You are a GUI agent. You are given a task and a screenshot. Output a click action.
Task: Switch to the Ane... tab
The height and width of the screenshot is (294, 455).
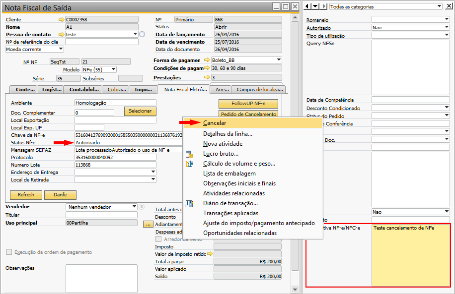pyautogui.click(x=222, y=90)
